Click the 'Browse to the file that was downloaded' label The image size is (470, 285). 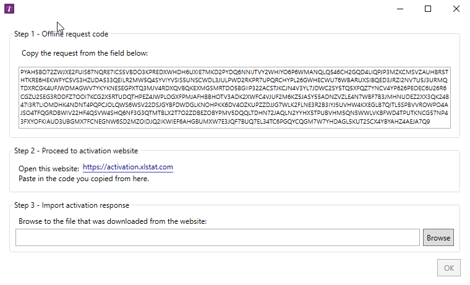(112, 221)
